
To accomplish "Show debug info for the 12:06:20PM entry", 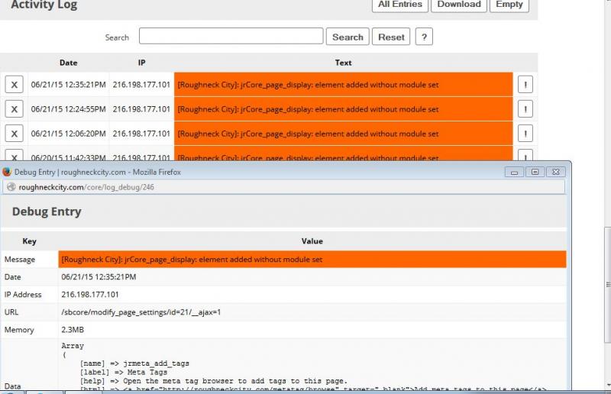I will click(525, 134).
